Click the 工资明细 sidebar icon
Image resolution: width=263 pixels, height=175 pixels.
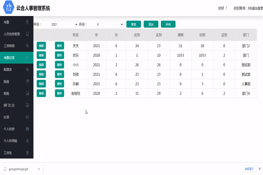[27, 46]
